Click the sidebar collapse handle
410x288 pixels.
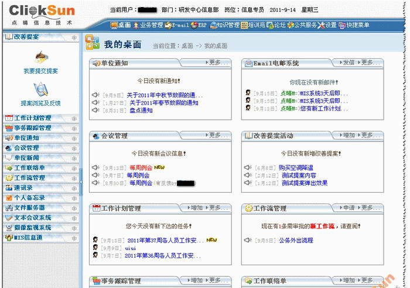(x=81, y=182)
